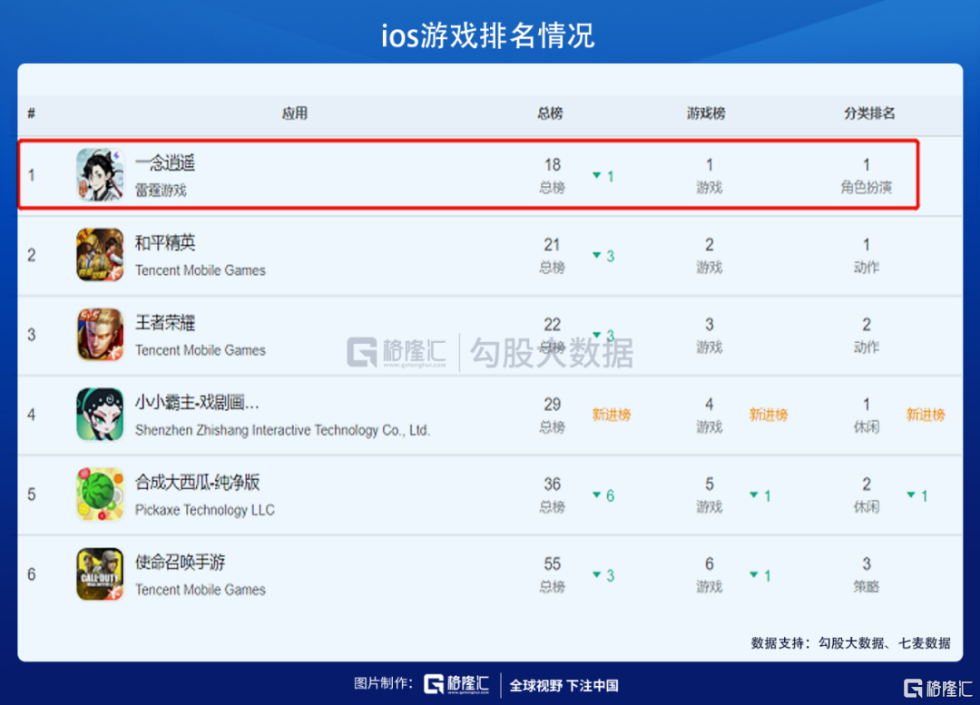Click the 动作 category rank for 王者荣耀
This screenshot has width=980, height=705.
[x=867, y=336]
